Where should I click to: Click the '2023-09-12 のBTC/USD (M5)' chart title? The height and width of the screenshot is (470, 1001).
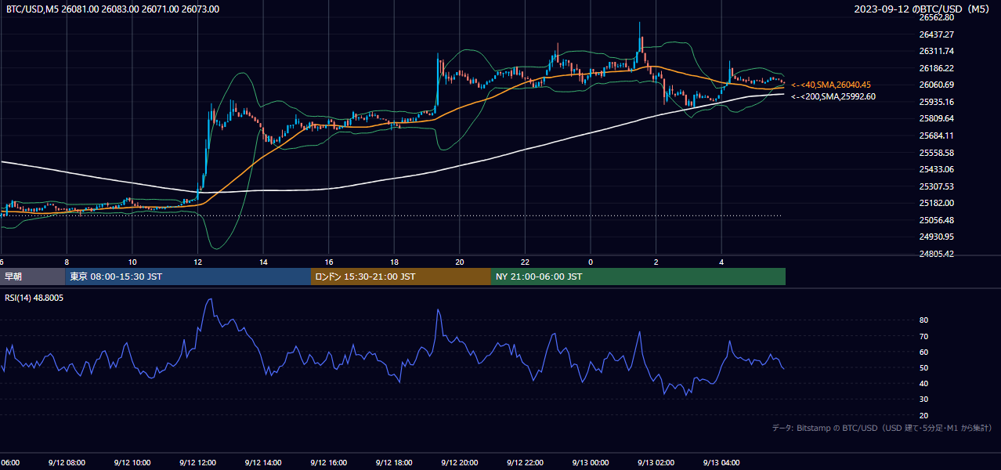coord(923,9)
